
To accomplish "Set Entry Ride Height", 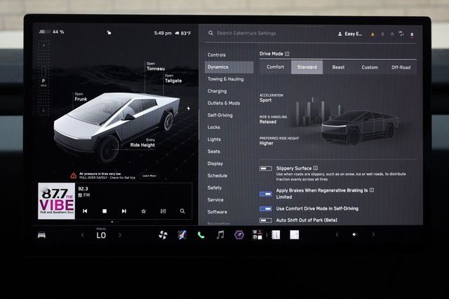I will click(142, 143).
